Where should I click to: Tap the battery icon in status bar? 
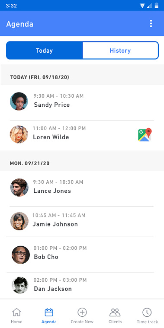click(157, 6)
